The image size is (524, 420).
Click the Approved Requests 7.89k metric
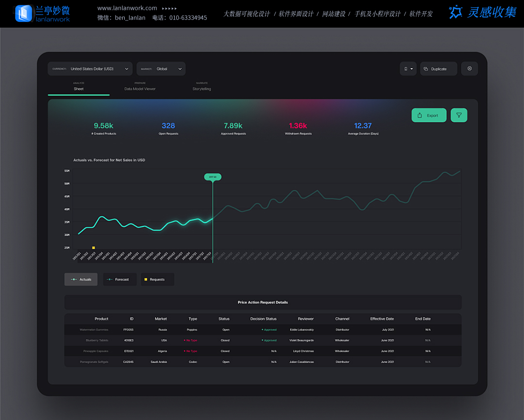(x=233, y=126)
